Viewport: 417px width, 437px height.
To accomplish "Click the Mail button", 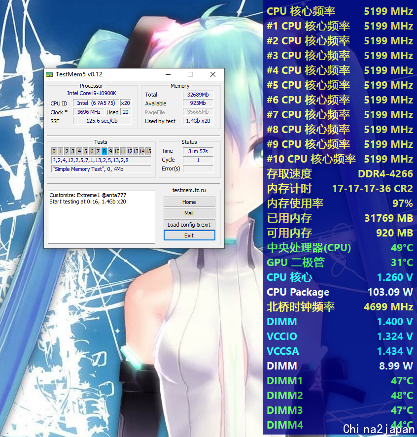I will [x=189, y=213].
